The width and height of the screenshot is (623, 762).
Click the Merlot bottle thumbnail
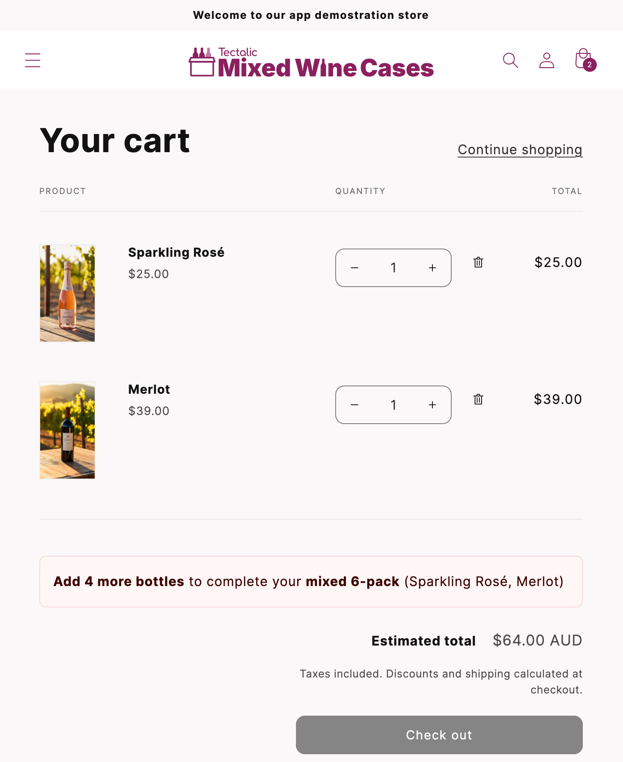coord(67,430)
